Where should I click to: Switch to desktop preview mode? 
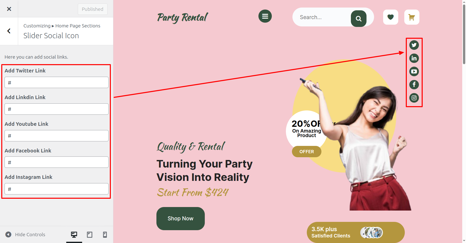pos(74,235)
